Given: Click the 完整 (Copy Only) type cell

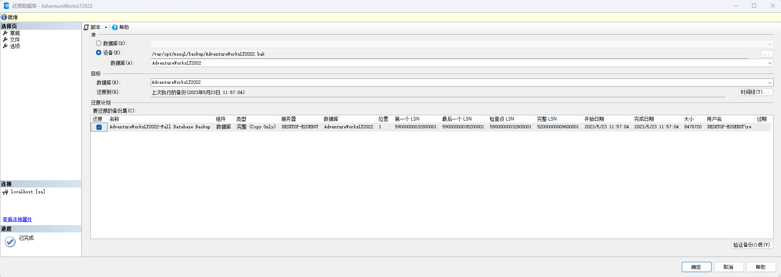Looking at the screenshot, I should (256, 127).
